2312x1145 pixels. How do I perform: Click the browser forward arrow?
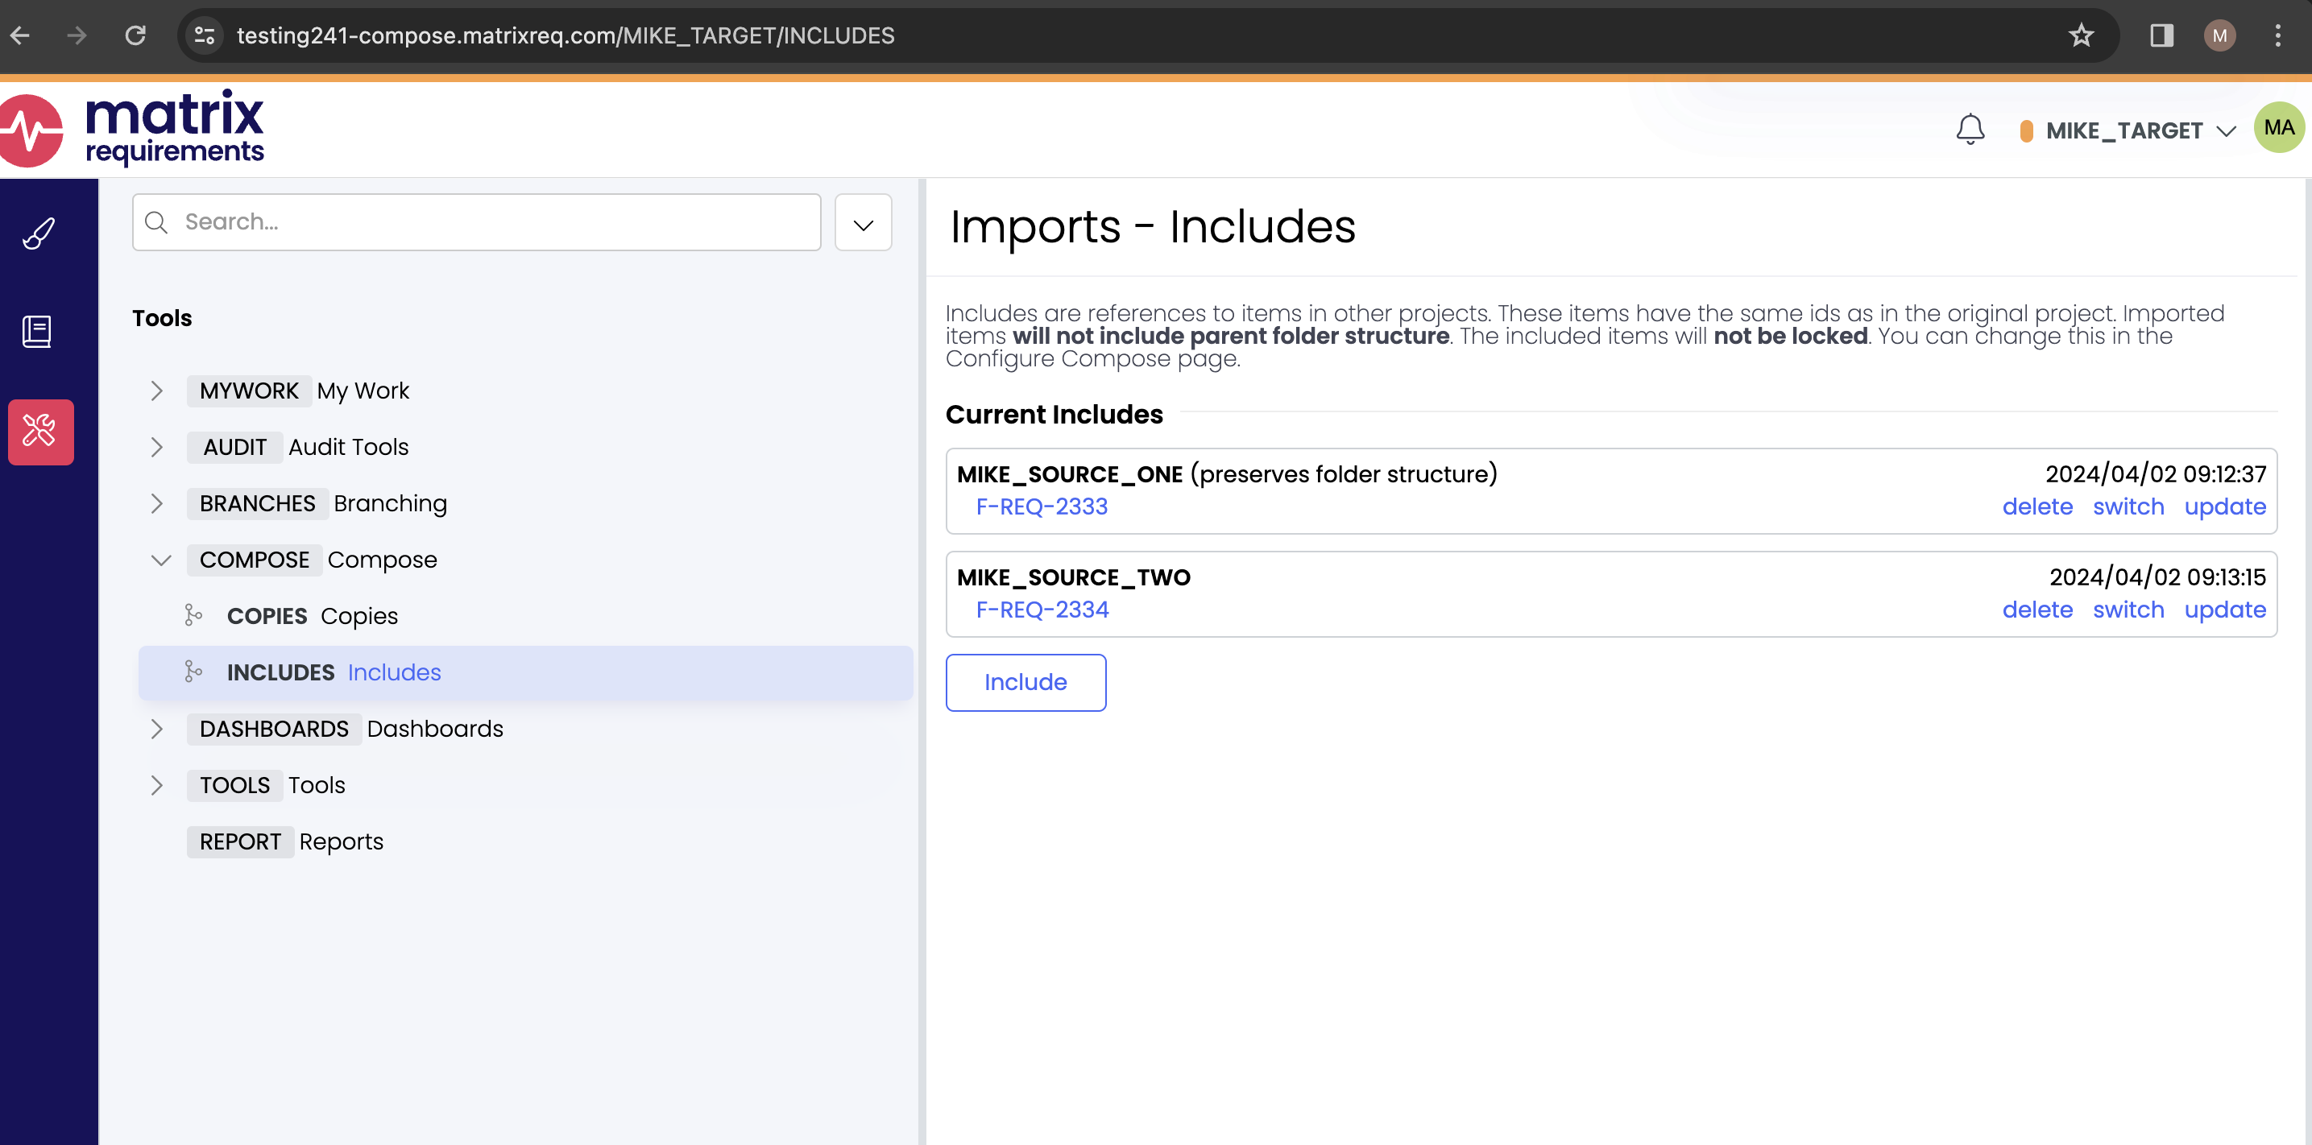tap(77, 35)
